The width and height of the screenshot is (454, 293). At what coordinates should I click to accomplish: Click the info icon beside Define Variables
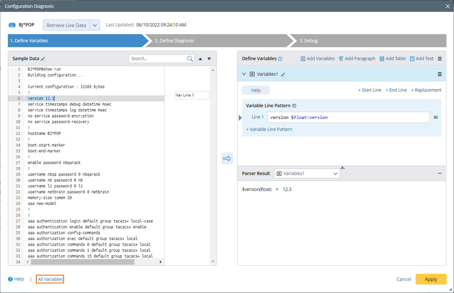[280, 59]
